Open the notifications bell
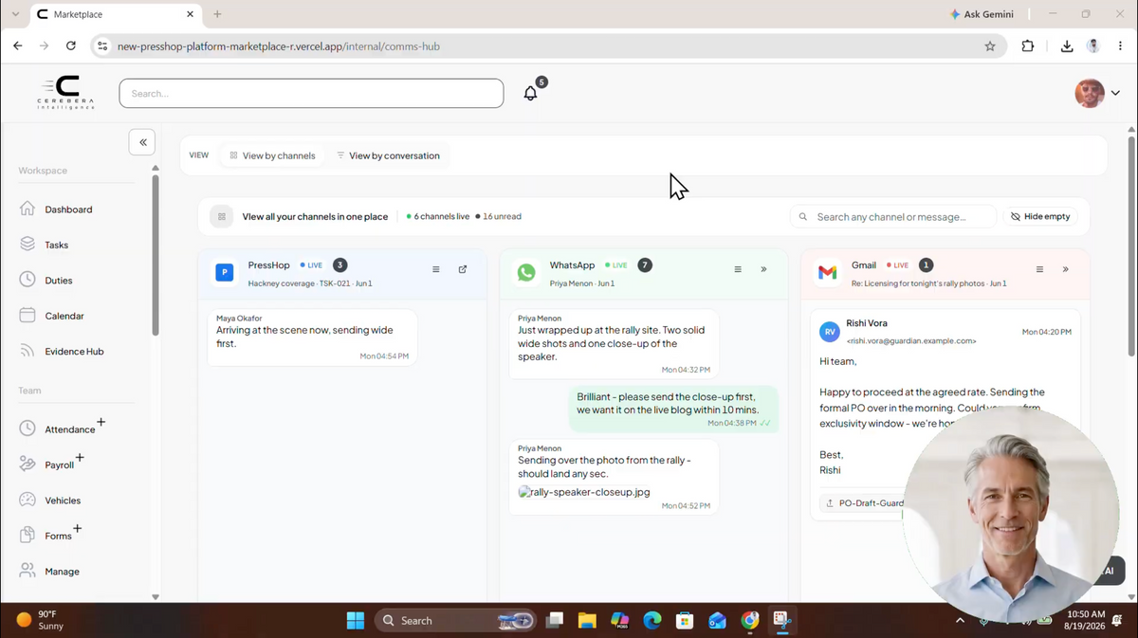This screenshot has width=1138, height=638. point(531,93)
